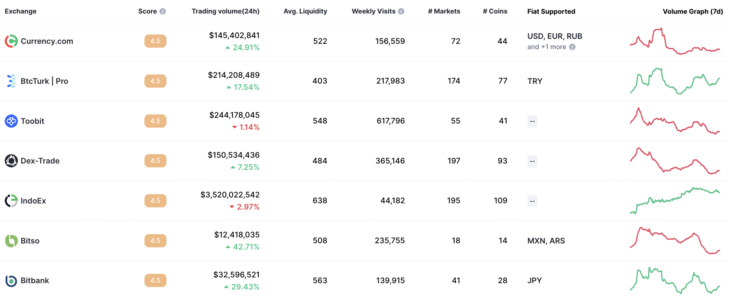The image size is (730, 300).
Task: Click Bitso 4.5 score badge
Action: coord(155,241)
